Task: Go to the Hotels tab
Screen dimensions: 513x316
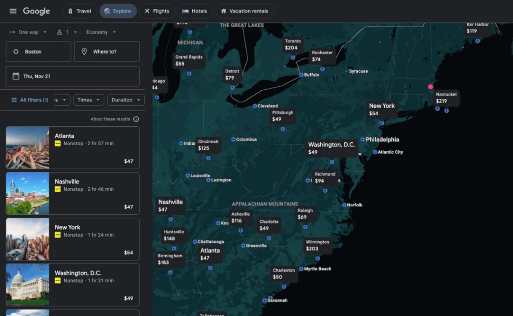Action: (x=195, y=11)
